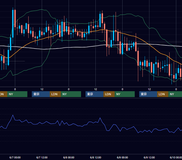Image resolution: width=182 pixels, height=160 pixels.
Task: Click the 6/7 00:00 date label
Action: tap(15, 157)
